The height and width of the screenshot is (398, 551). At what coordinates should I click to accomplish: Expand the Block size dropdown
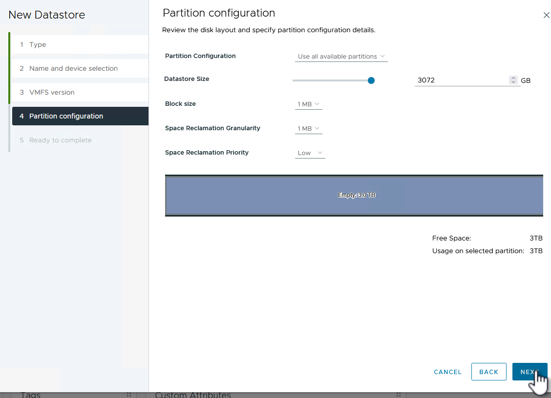[308, 104]
